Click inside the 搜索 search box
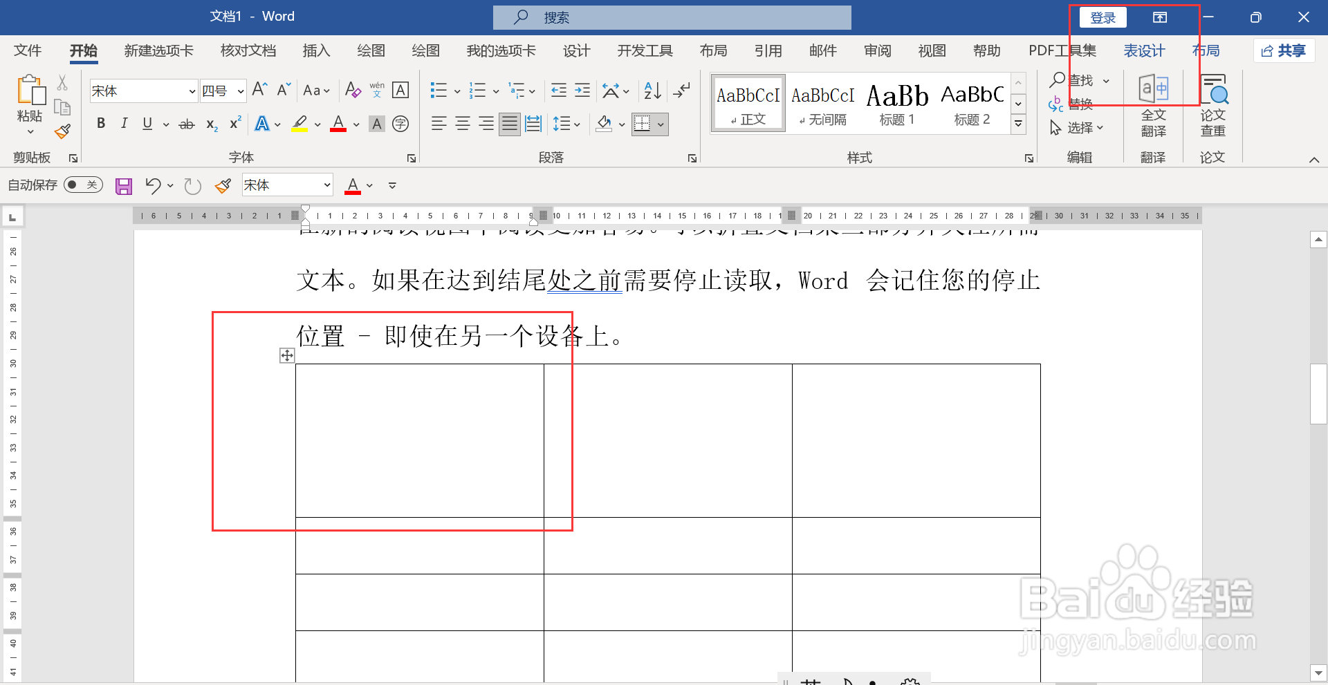The image size is (1328, 685). (x=671, y=17)
